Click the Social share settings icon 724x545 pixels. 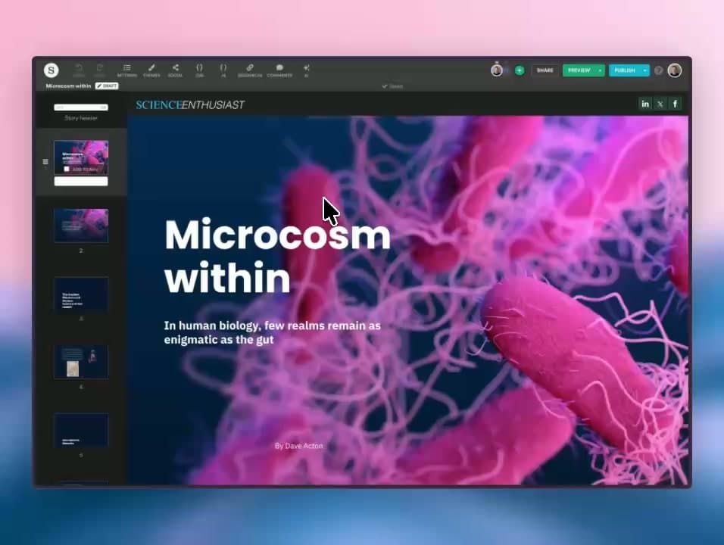point(175,70)
